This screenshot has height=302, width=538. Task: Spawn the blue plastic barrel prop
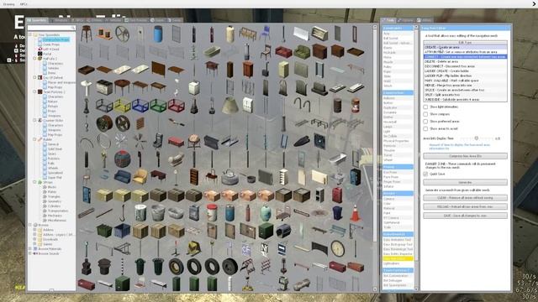(158, 34)
